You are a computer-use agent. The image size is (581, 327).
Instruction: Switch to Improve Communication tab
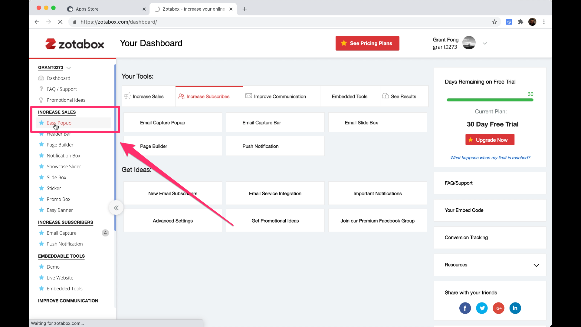[282, 96]
